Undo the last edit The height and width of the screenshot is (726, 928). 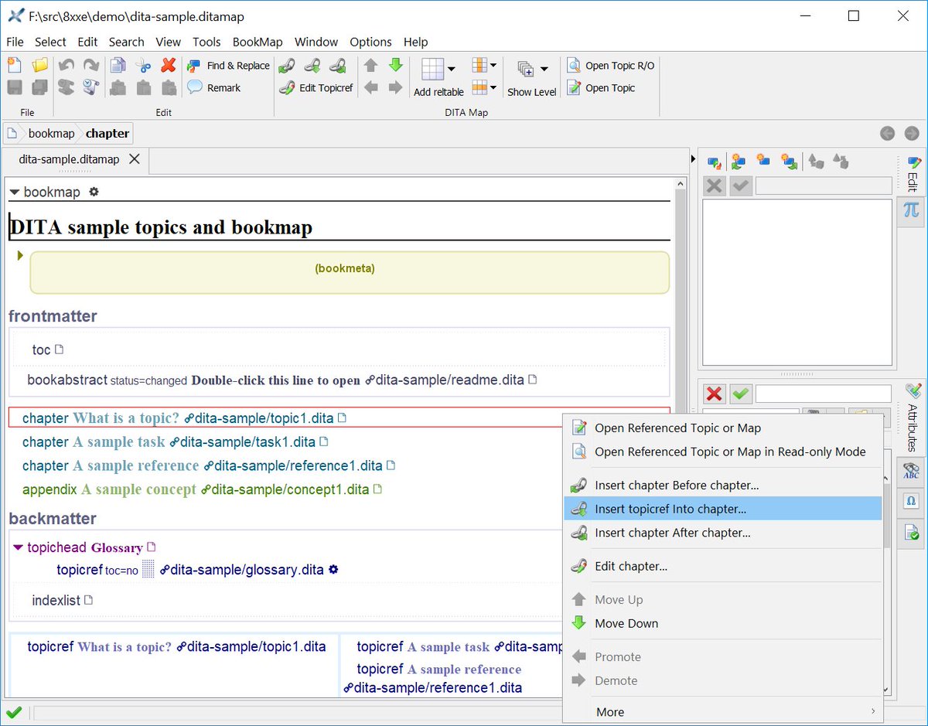(67, 66)
